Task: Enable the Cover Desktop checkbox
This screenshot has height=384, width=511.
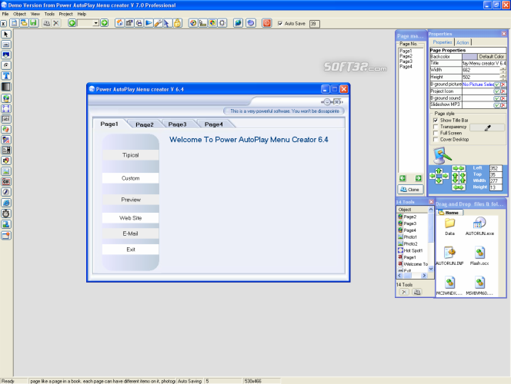Action: pos(436,140)
